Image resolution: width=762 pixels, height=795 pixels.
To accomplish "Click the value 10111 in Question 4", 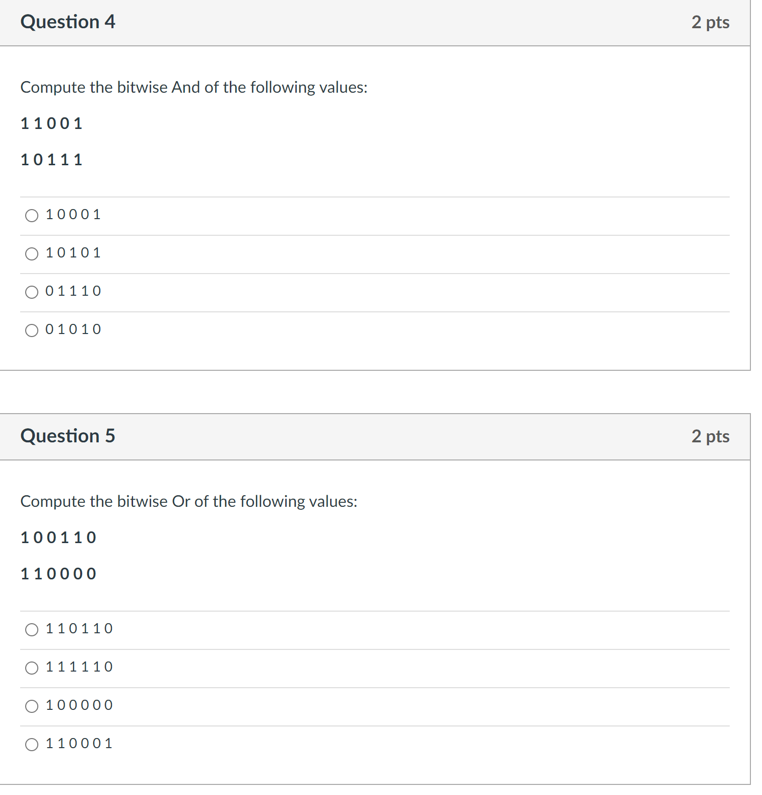I will tap(51, 160).
